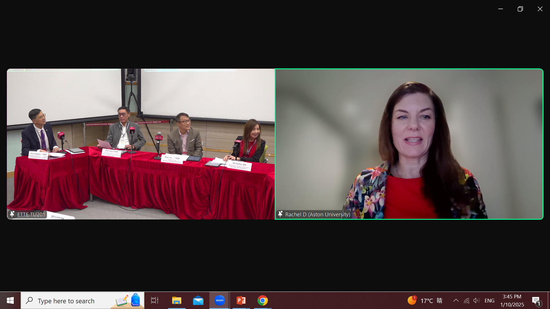Restore down the Zoom window

(x=520, y=9)
